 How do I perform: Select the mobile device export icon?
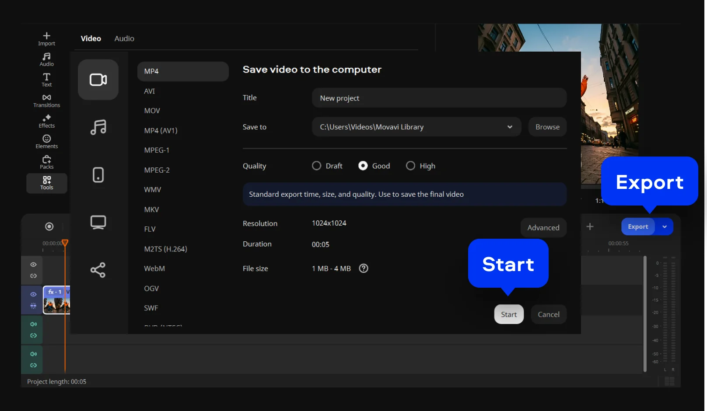(98, 175)
